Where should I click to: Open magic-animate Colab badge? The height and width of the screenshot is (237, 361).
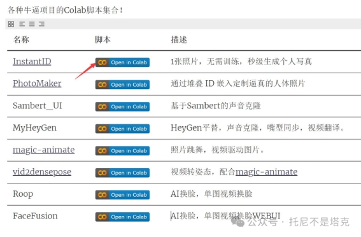122,151
